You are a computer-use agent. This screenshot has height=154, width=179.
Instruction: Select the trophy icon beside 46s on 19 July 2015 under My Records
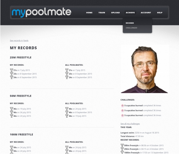coord(12,109)
